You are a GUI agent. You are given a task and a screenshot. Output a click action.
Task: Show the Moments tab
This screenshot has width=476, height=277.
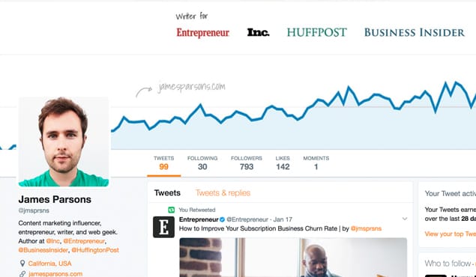316,163
